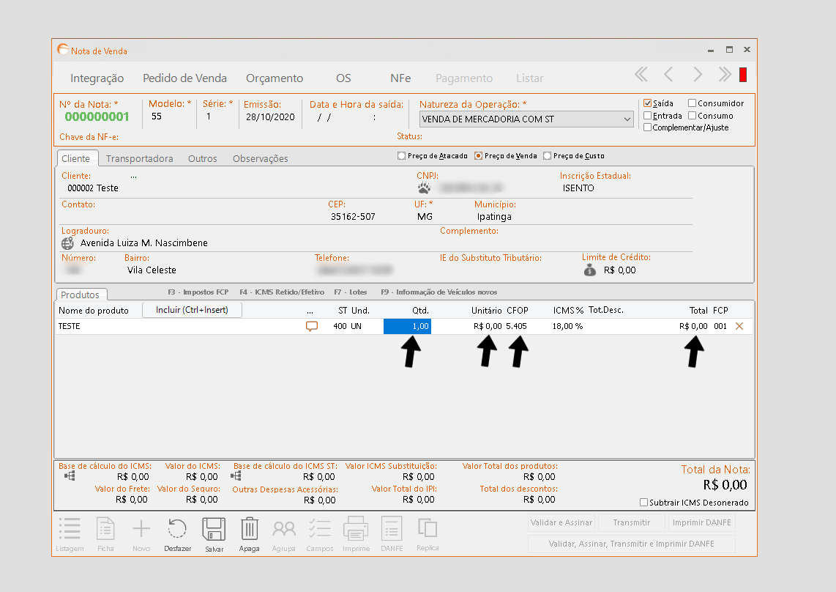
Task: Click the CNPJ paw lookup icon
Action: [425, 188]
